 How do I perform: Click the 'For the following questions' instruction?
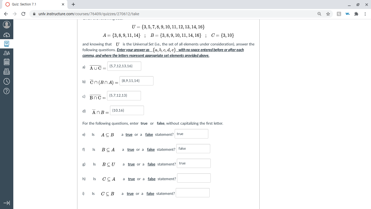tap(153, 123)
